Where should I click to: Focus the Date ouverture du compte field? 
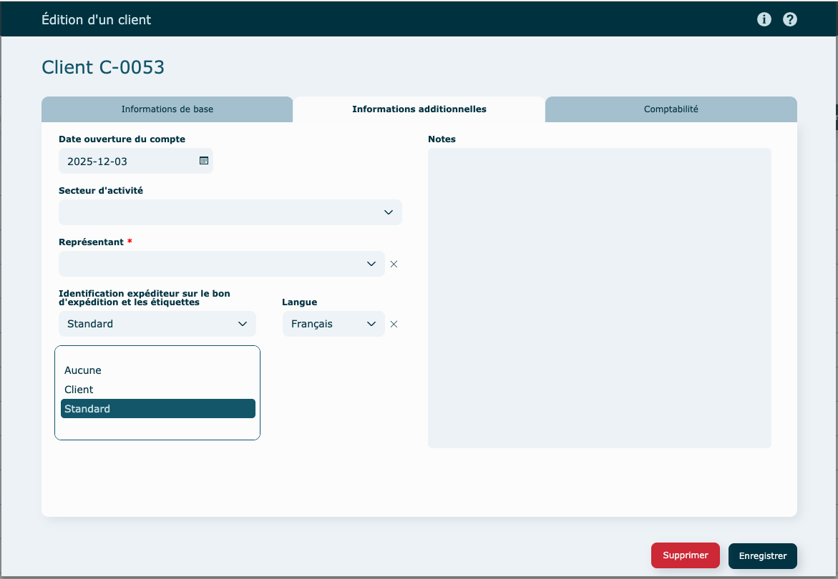point(129,162)
